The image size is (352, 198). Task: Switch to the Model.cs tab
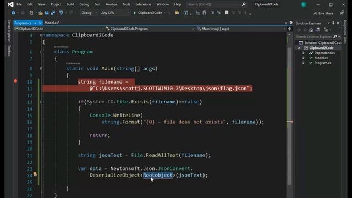(x=52, y=23)
